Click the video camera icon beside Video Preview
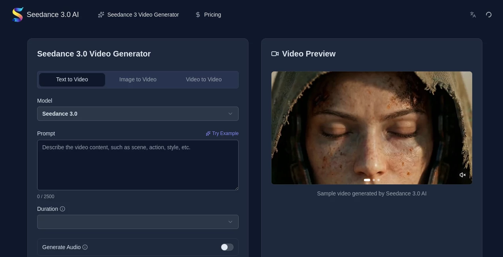Screen dimensions: 503x257 [275, 54]
